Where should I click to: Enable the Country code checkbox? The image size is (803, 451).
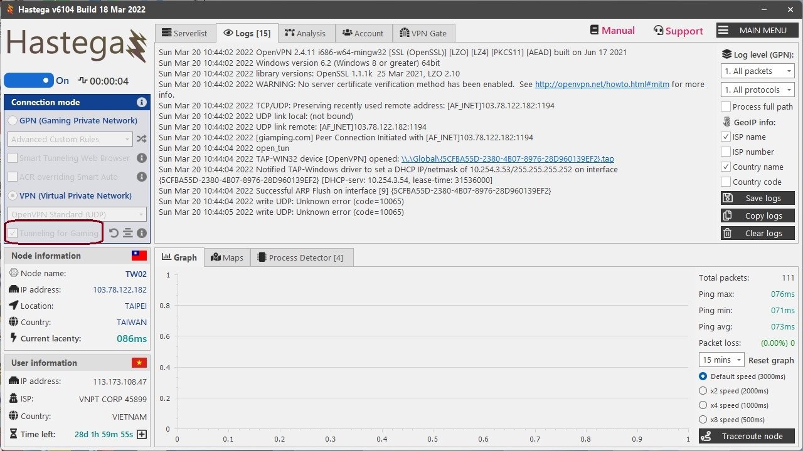726,182
